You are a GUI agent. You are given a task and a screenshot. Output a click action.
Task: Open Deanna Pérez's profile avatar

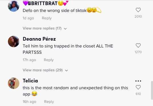[x=14, y=41]
